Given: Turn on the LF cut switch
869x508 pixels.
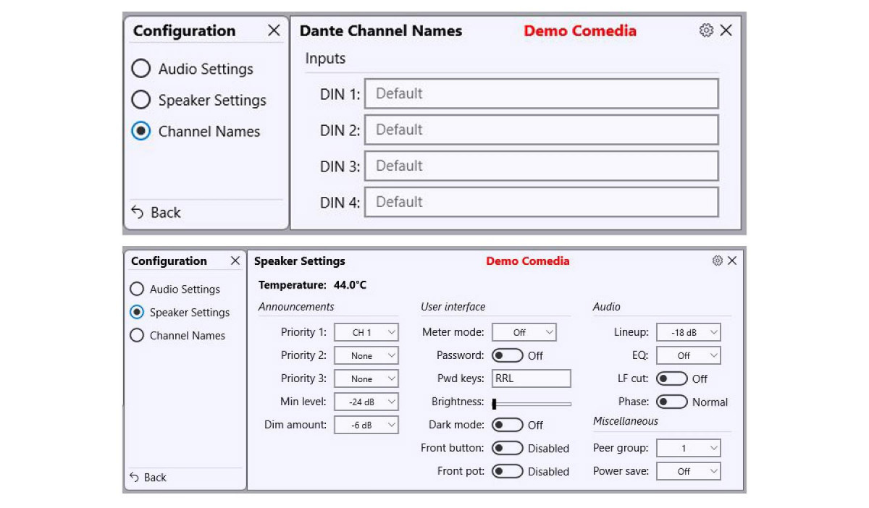Looking at the screenshot, I should click(x=671, y=378).
